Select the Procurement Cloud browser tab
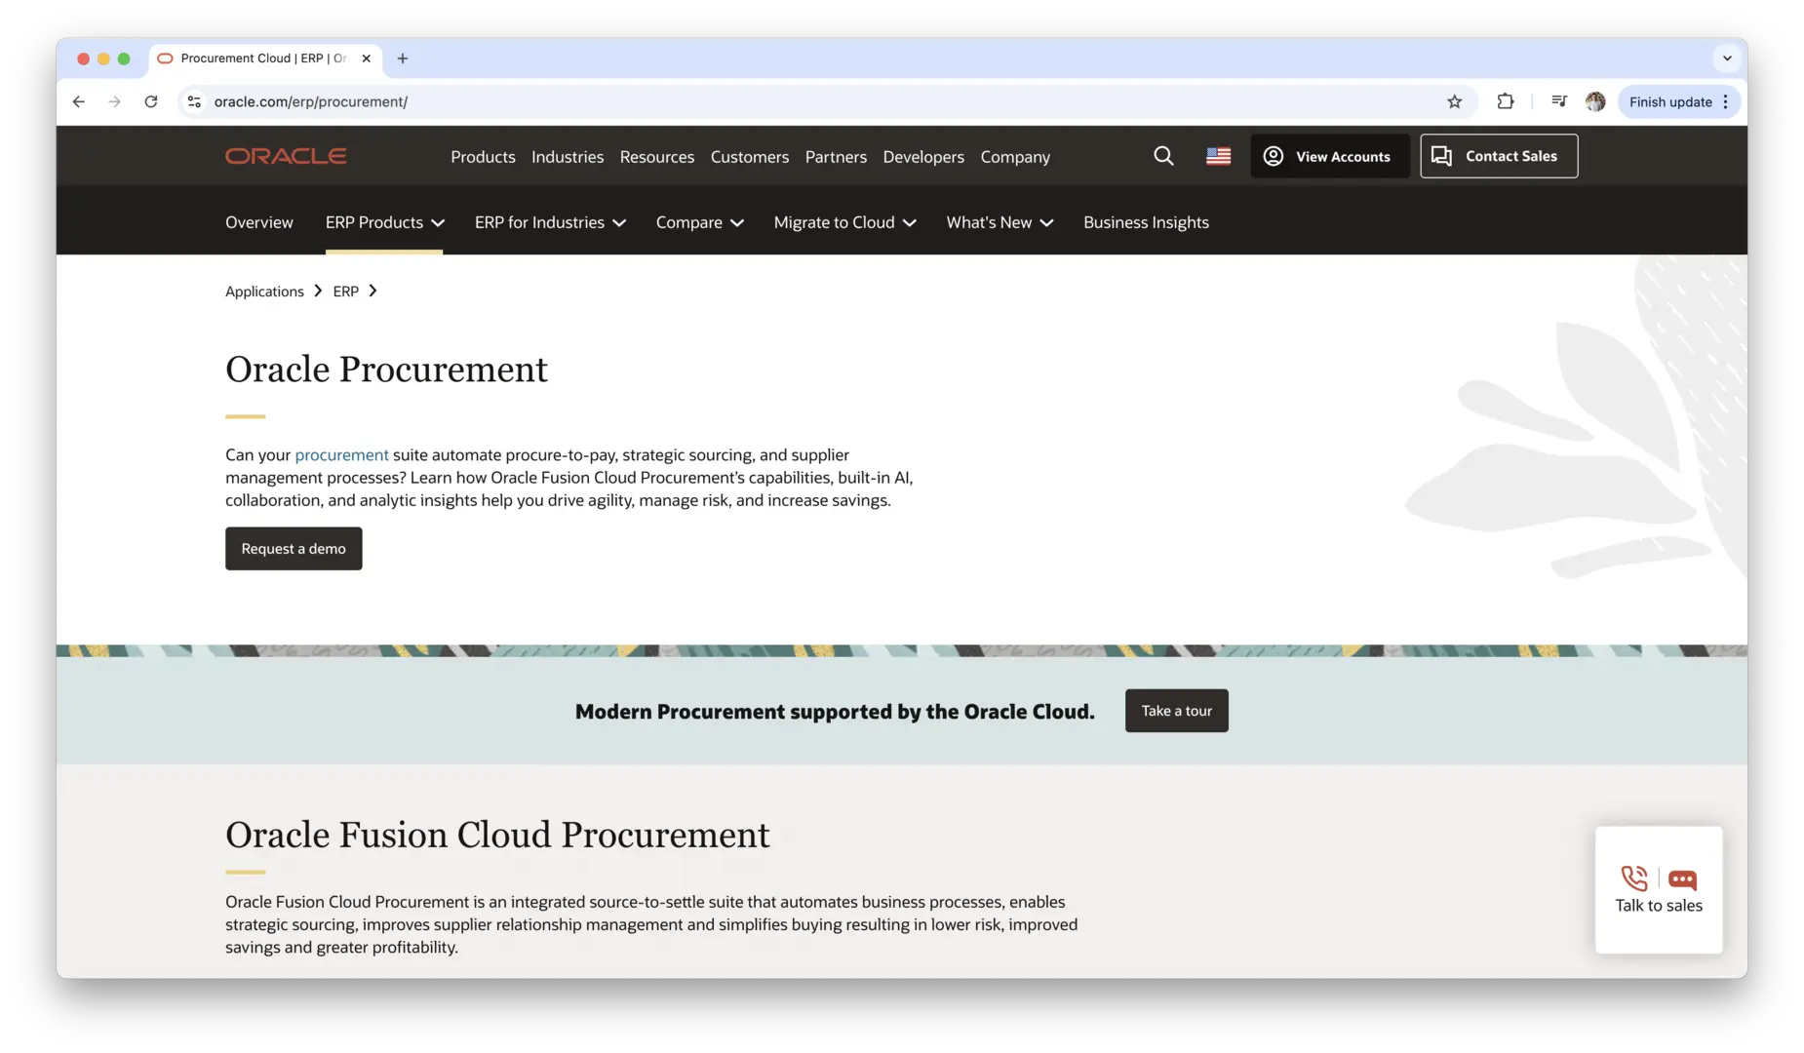1804x1053 pixels. [263, 58]
